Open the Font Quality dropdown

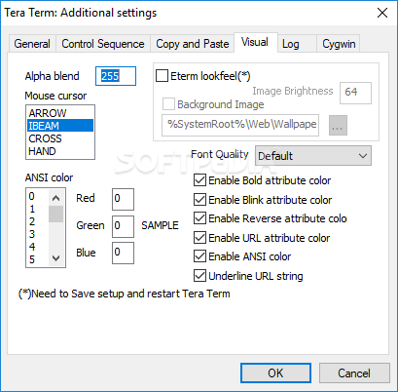pos(313,156)
